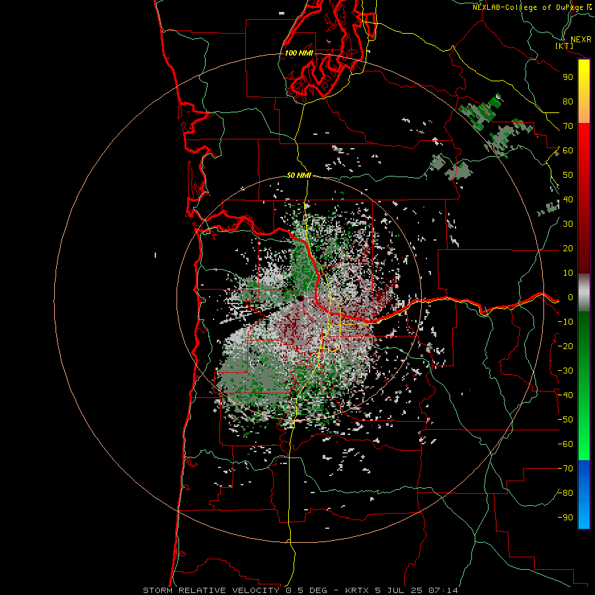Click the "KRTX 5 JUL 25 07:14" timestamp text
This screenshot has width=595, height=595.
(401, 590)
